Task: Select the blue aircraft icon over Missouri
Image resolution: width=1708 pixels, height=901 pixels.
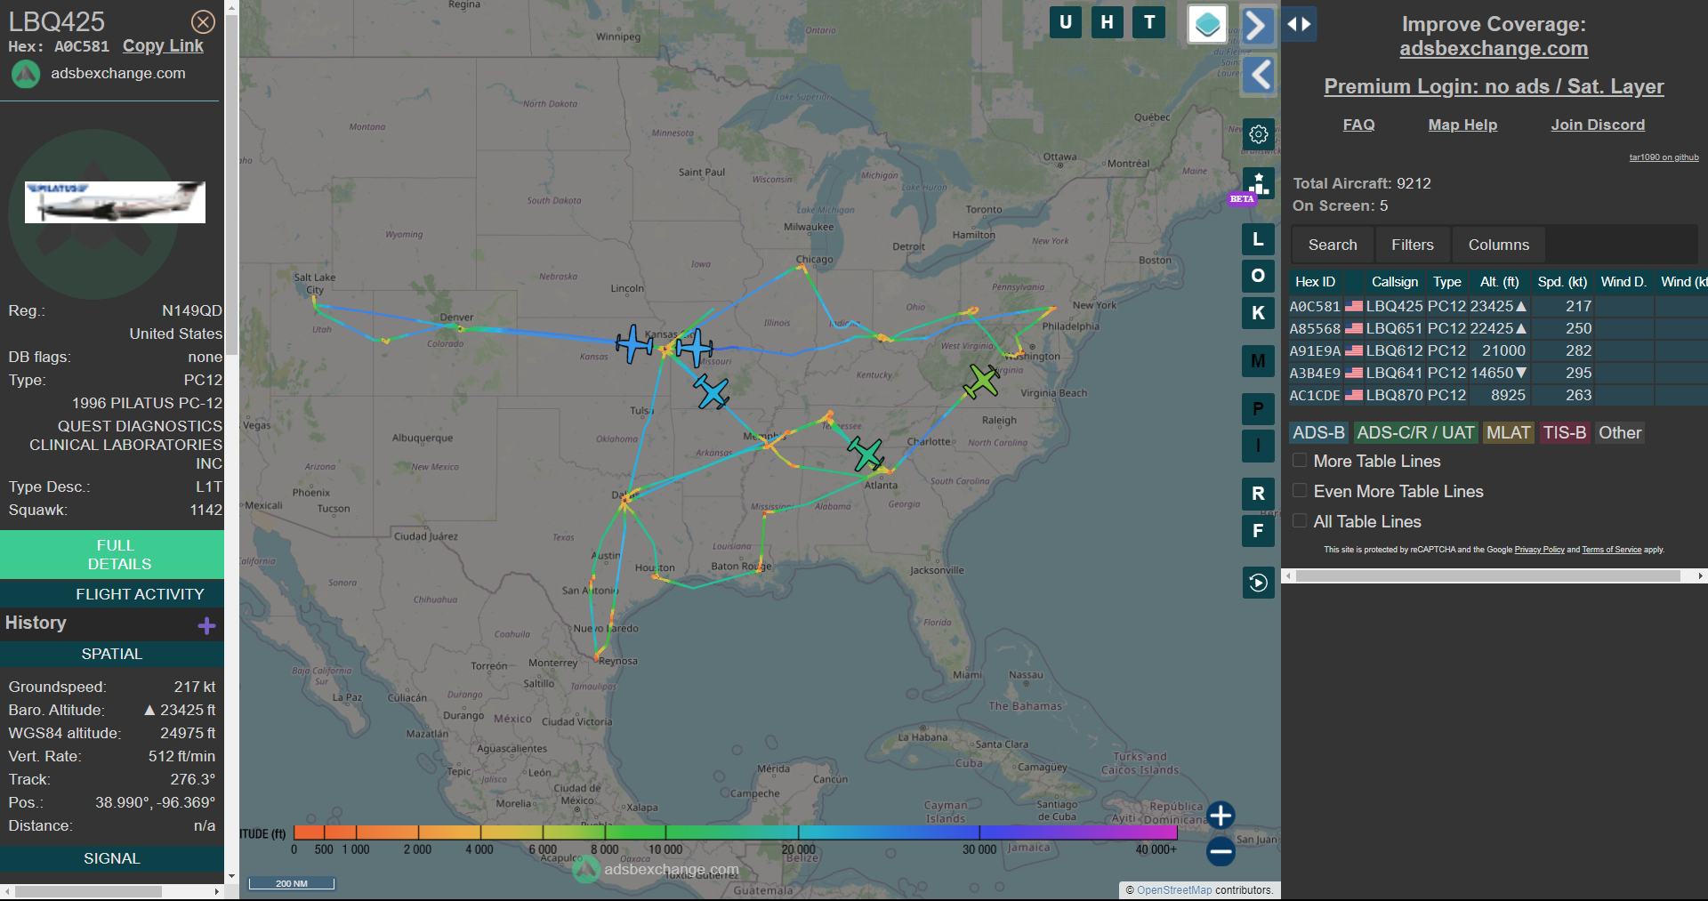Action: click(x=694, y=347)
